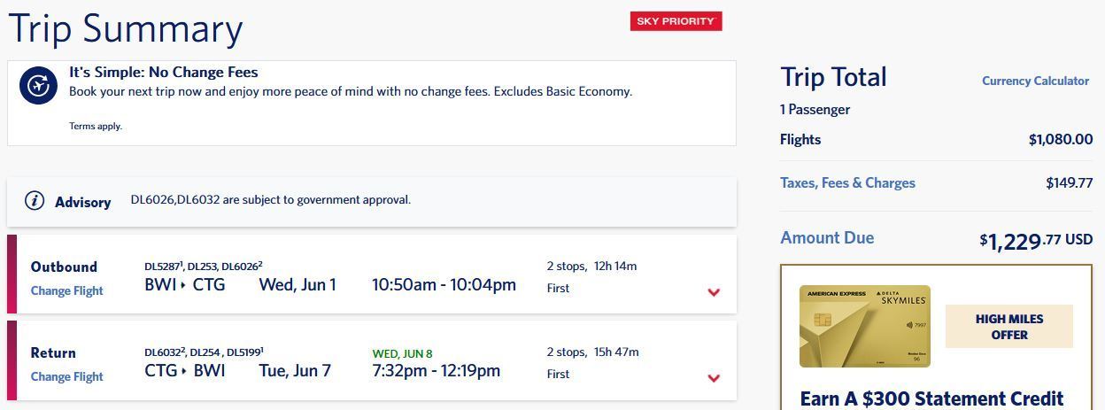The width and height of the screenshot is (1105, 410).
Task: Open Change Flight under Outbound
Action: pyautogui.click(x=66, y=290)
